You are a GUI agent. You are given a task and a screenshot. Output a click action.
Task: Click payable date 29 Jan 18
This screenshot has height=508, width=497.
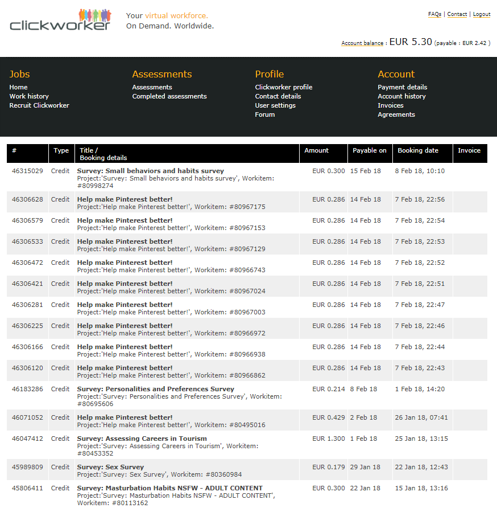(365, 467)
